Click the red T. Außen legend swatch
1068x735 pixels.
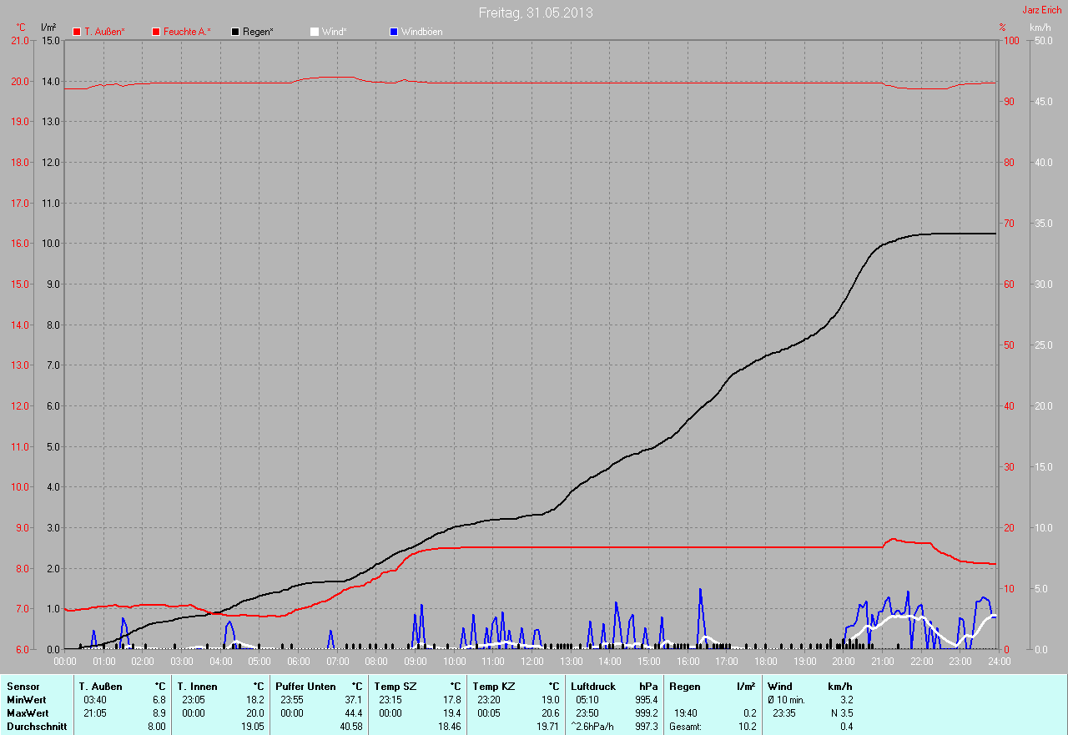click(77, 32)
